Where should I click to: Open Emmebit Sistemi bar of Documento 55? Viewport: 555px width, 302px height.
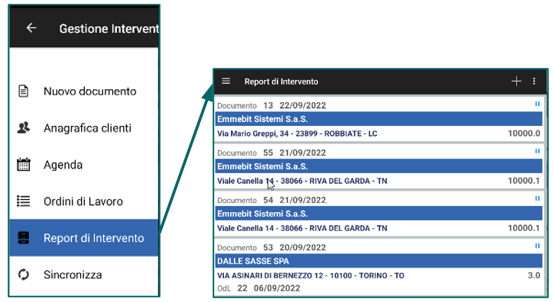pos(378,166)
